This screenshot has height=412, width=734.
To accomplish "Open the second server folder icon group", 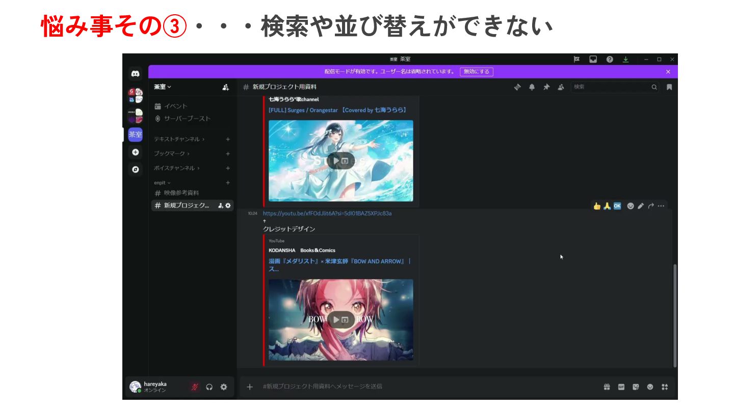I will pos(135,116).
